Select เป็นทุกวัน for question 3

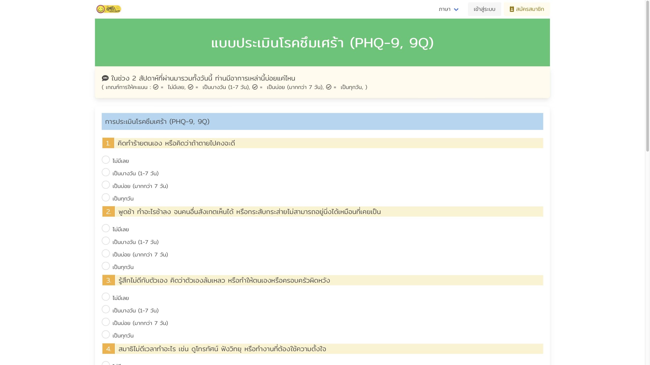click(106, 334)
